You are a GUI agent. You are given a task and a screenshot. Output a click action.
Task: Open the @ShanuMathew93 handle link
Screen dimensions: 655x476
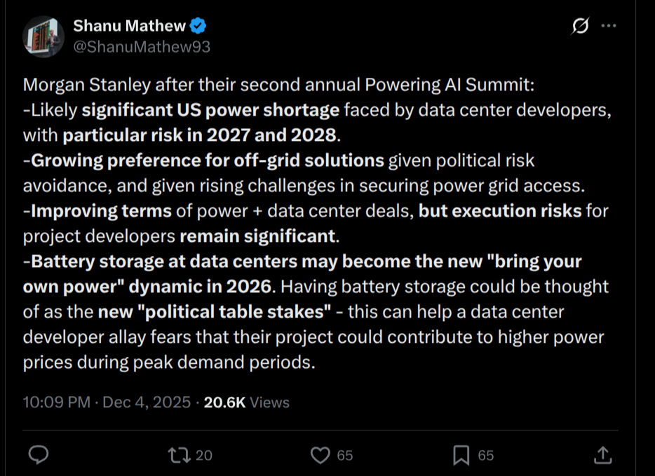[x=142, y=46]
